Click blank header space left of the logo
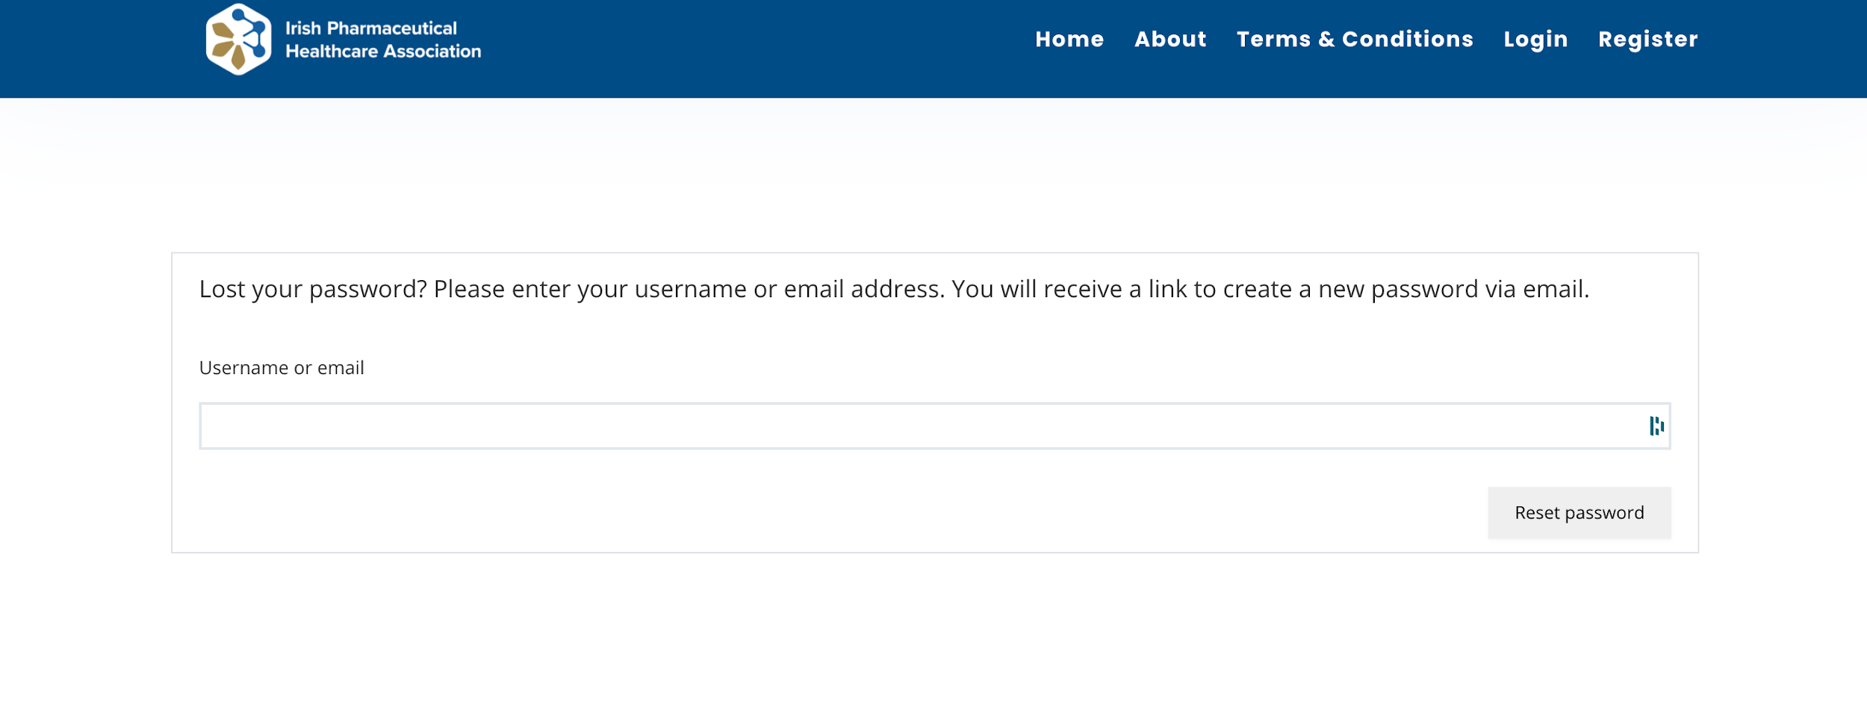Screen dimensions: 1867x702 tap(97, 45)
